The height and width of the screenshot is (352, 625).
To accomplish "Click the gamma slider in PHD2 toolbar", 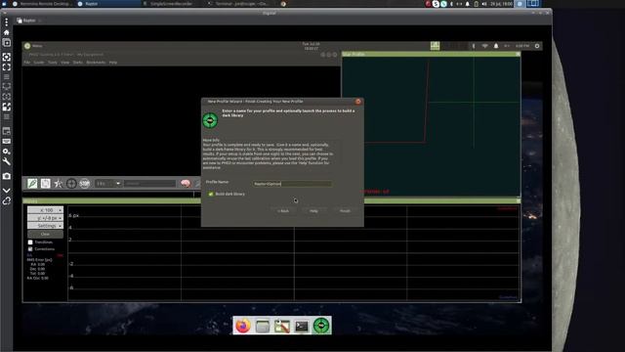I will (149, 183).
